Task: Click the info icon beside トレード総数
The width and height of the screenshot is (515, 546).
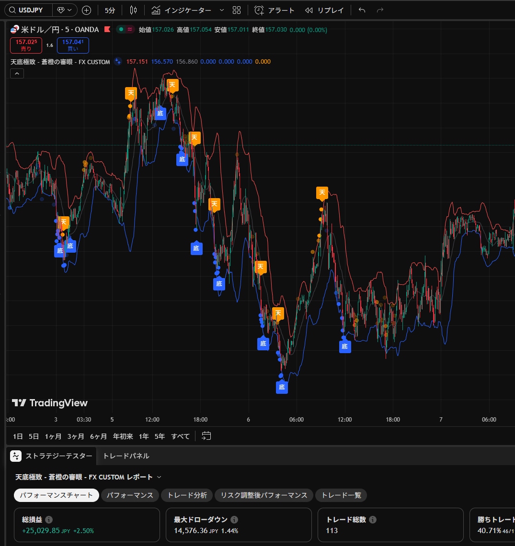Action: coord(373,520)
